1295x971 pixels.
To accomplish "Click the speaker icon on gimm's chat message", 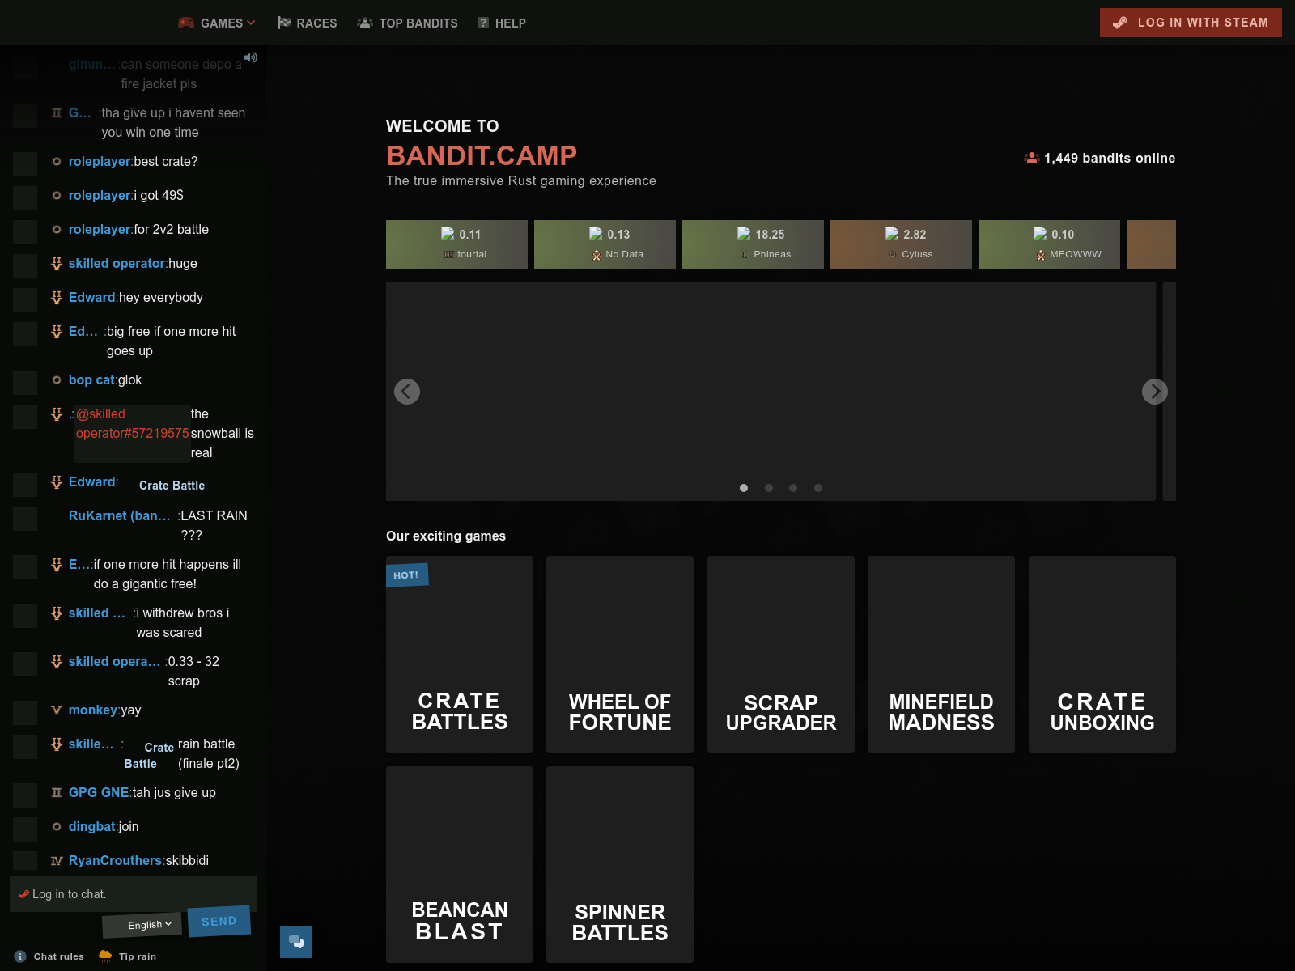I will 251,57.
